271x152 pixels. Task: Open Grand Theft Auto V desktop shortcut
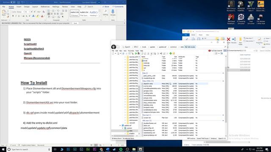coord(251,6)
